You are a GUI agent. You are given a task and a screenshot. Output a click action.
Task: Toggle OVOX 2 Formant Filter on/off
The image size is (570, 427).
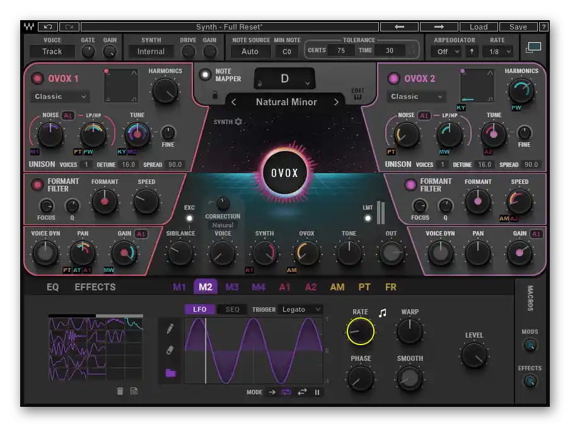[410, 185]
